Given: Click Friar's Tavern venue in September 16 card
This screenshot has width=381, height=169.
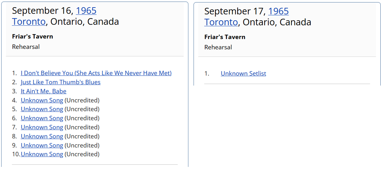Looking at the screenshot, I should pyautogui.click(x=32, y=37).
